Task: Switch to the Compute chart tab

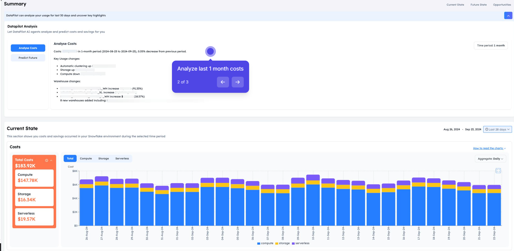Action: (86, 158)
